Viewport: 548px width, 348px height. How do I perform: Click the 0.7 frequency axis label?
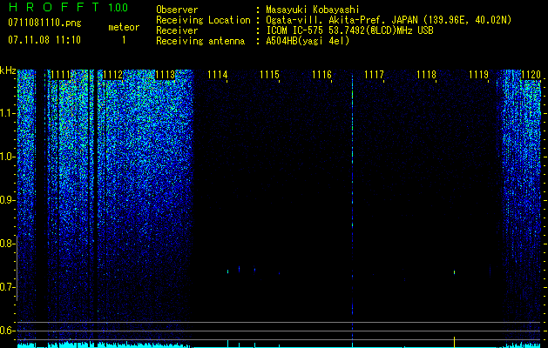(x=7, y=287)
